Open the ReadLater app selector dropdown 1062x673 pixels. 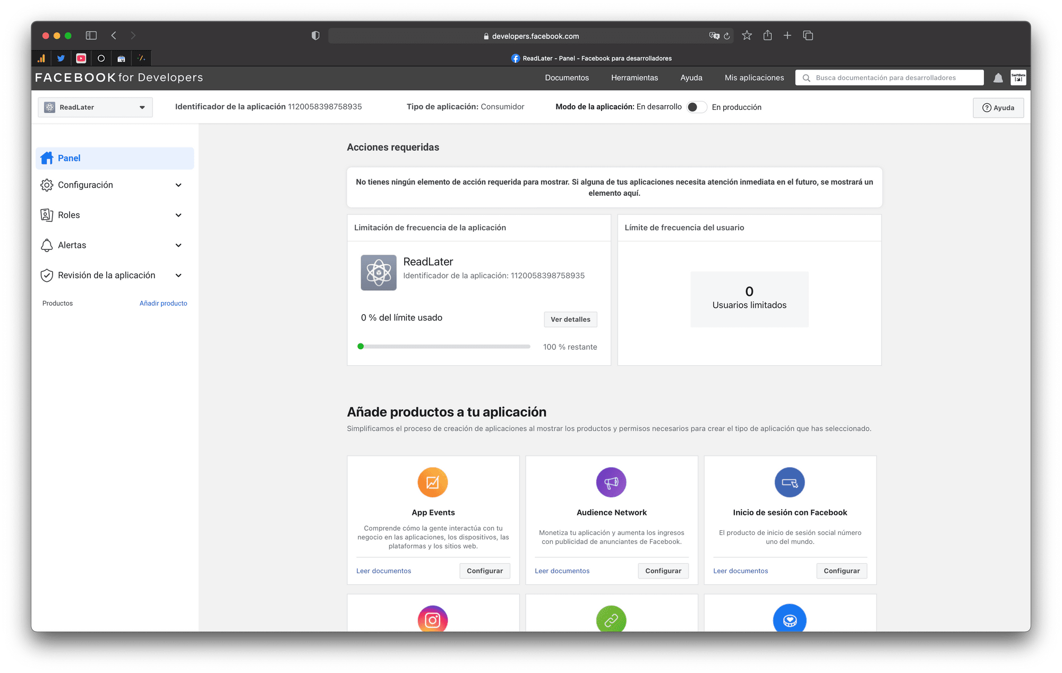coord(95,107)
